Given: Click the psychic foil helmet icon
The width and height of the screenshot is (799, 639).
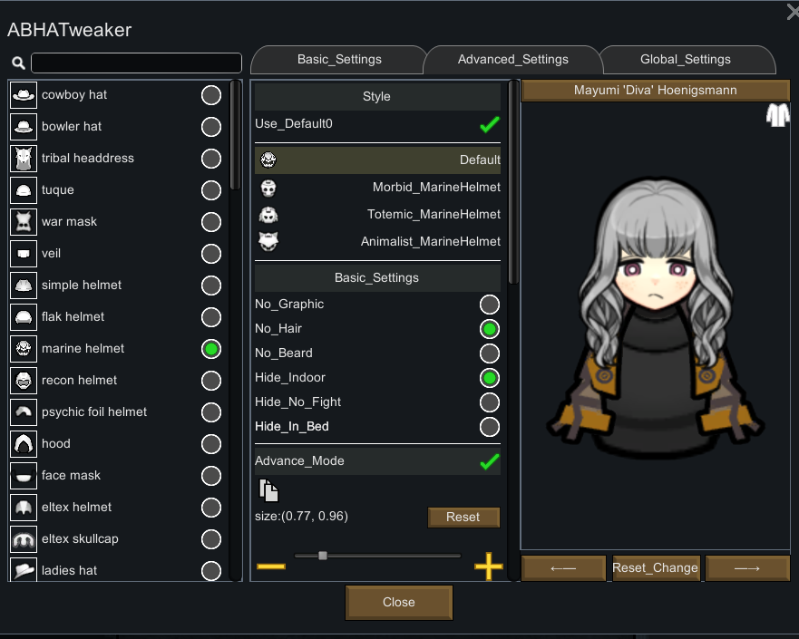Looking at the screenshot, I should (x=24, y=411).
